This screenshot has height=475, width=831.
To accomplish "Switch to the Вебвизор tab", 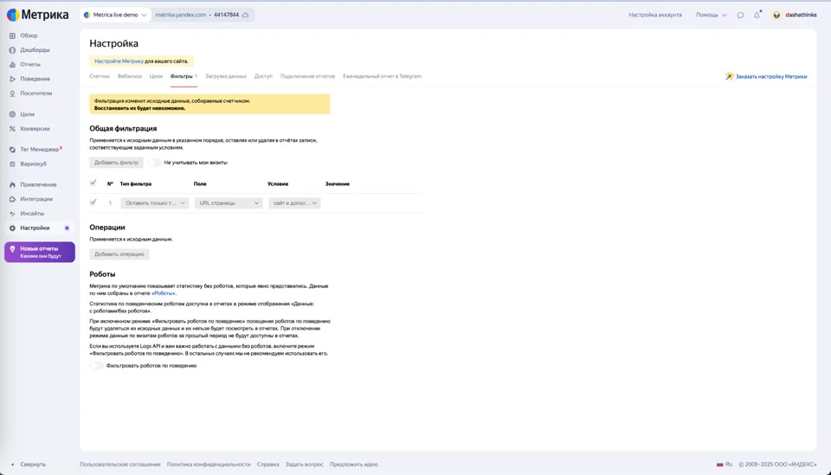I will click(129, 76).
